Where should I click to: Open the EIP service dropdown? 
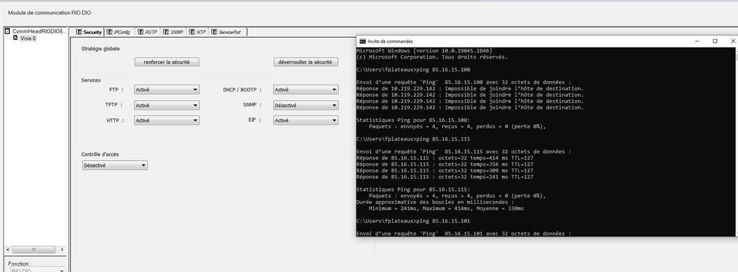point(306,121)
